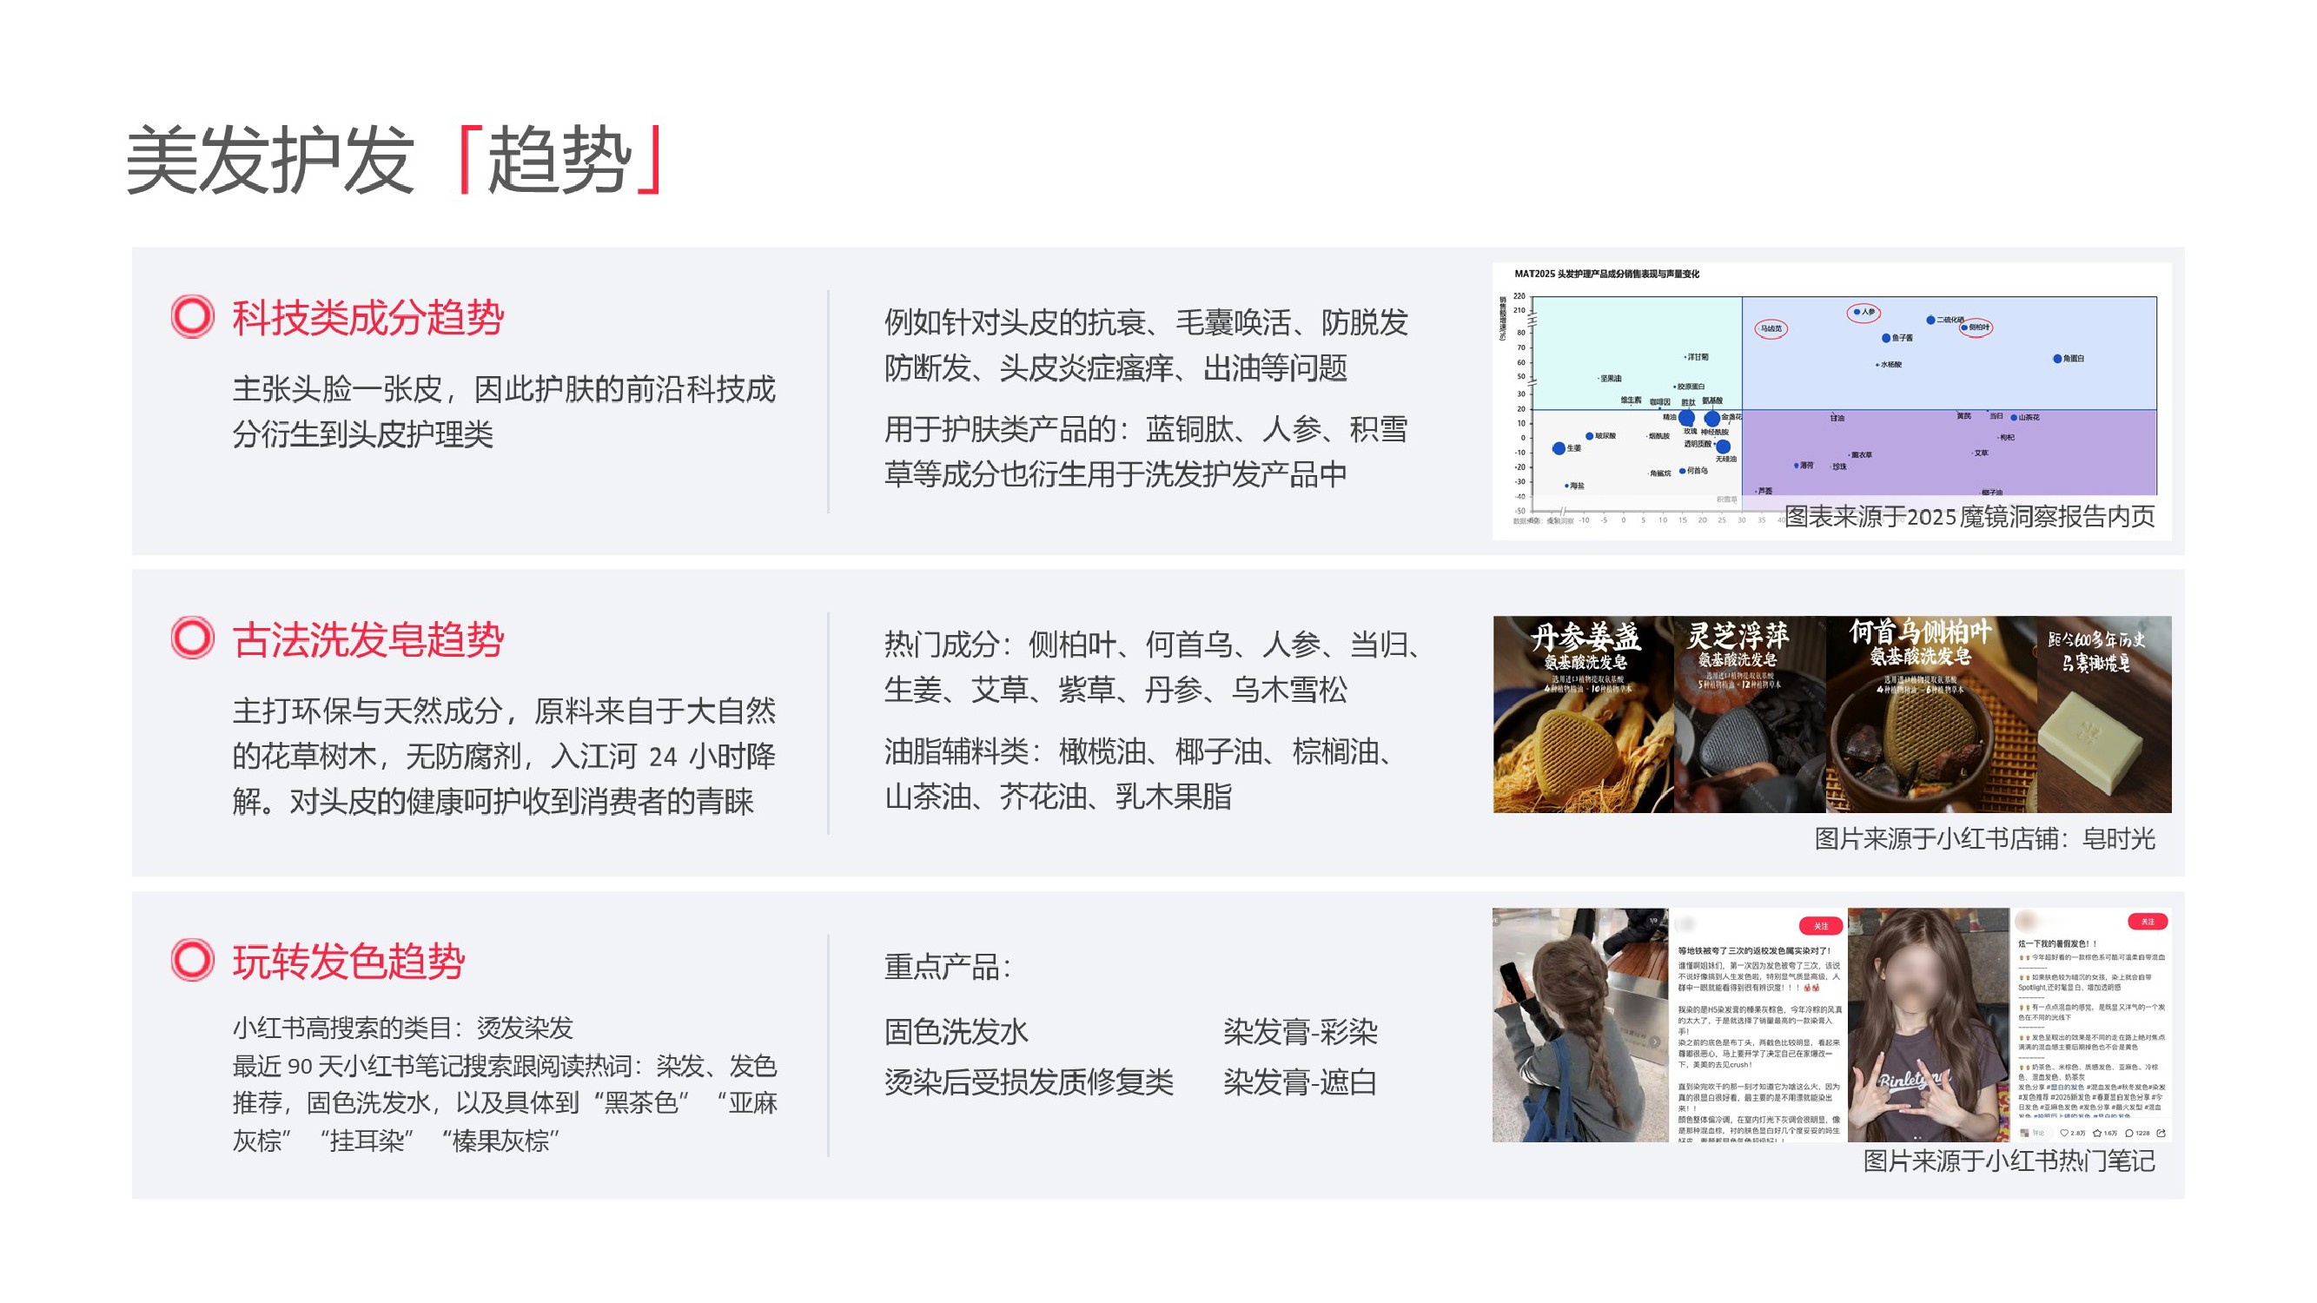Open the MAT2025 ingredient scatter chart
The width and height of the screenshot is (2317, 1303).
pos(1830,395)
